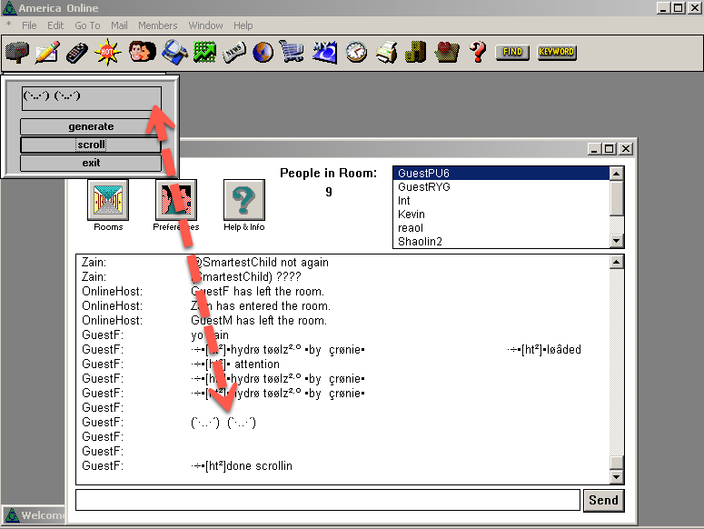Screen dimensions: 704x529
Task: Click the scroll button
Action: coord(91,145)
